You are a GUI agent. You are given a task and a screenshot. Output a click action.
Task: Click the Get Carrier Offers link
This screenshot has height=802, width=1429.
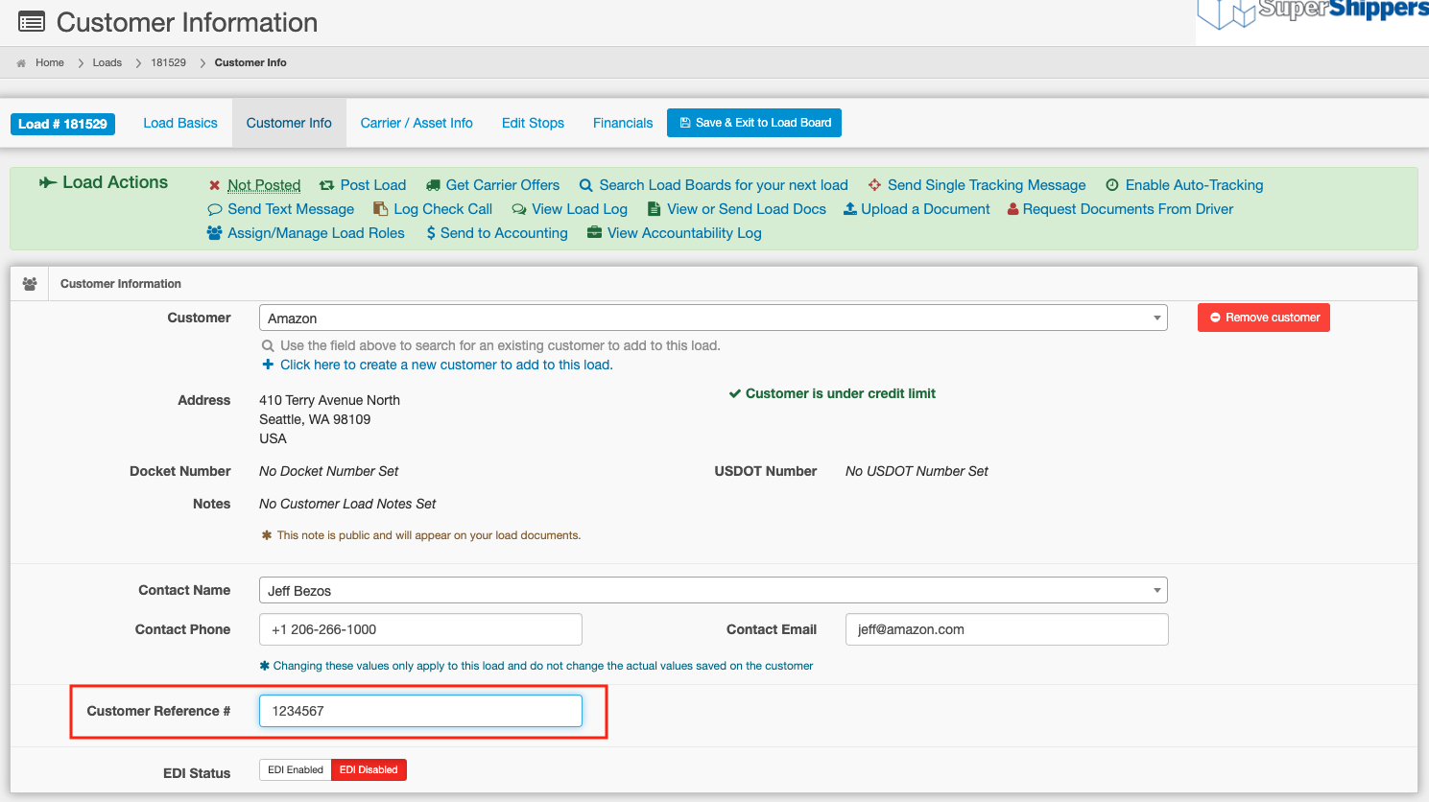coord(503,185)
